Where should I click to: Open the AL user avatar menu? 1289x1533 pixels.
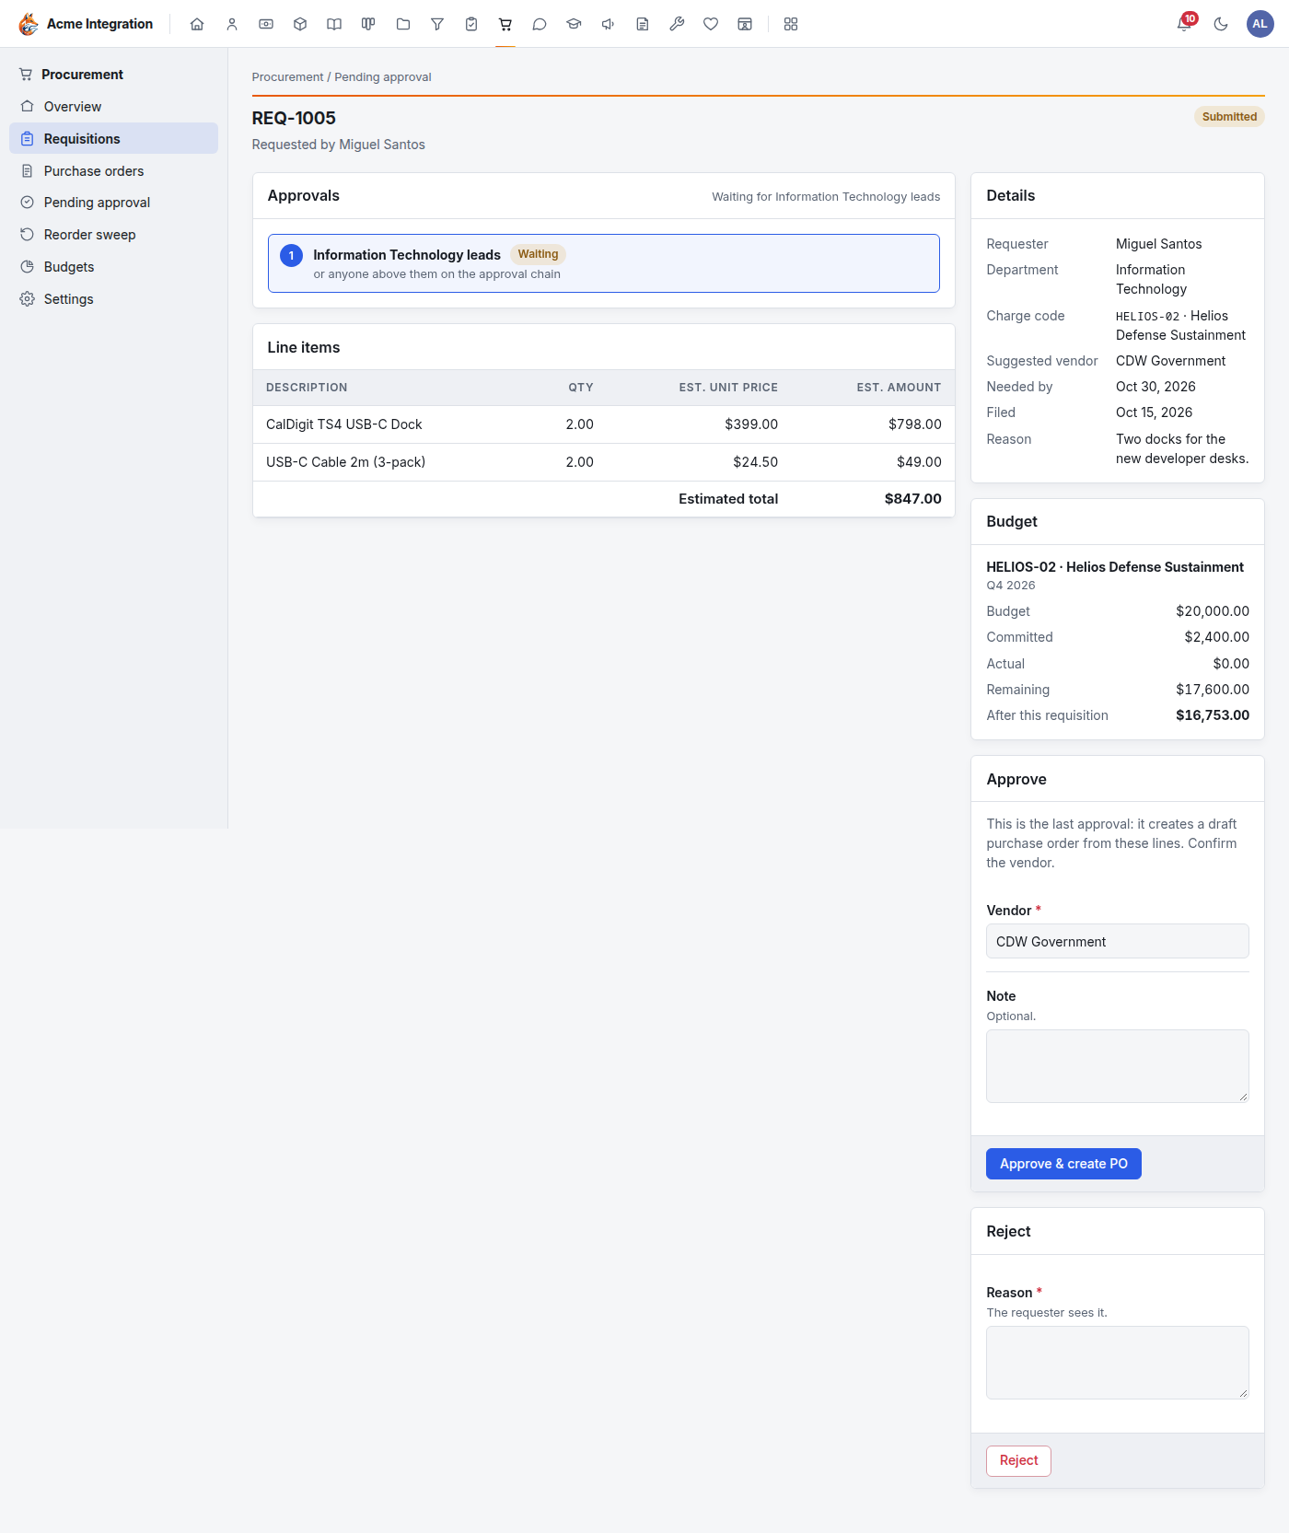coord(1260,24)
